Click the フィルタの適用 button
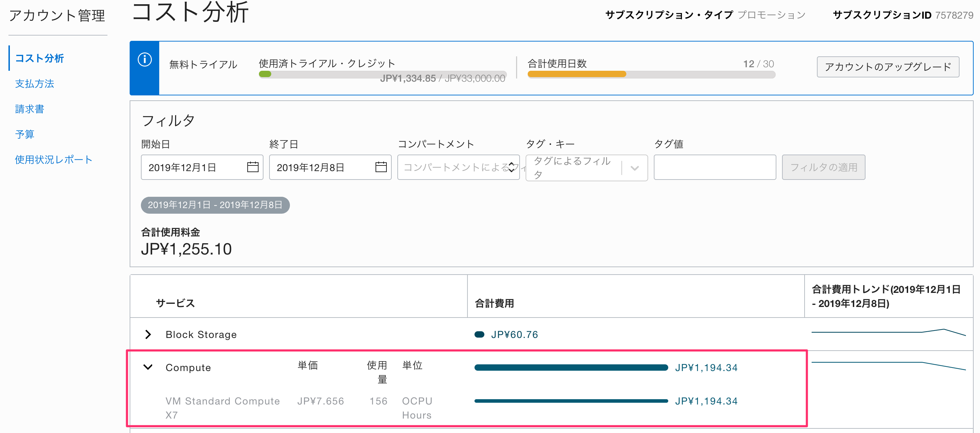The height and width of the screenshot is (433, 980). (x=823, y=167)
